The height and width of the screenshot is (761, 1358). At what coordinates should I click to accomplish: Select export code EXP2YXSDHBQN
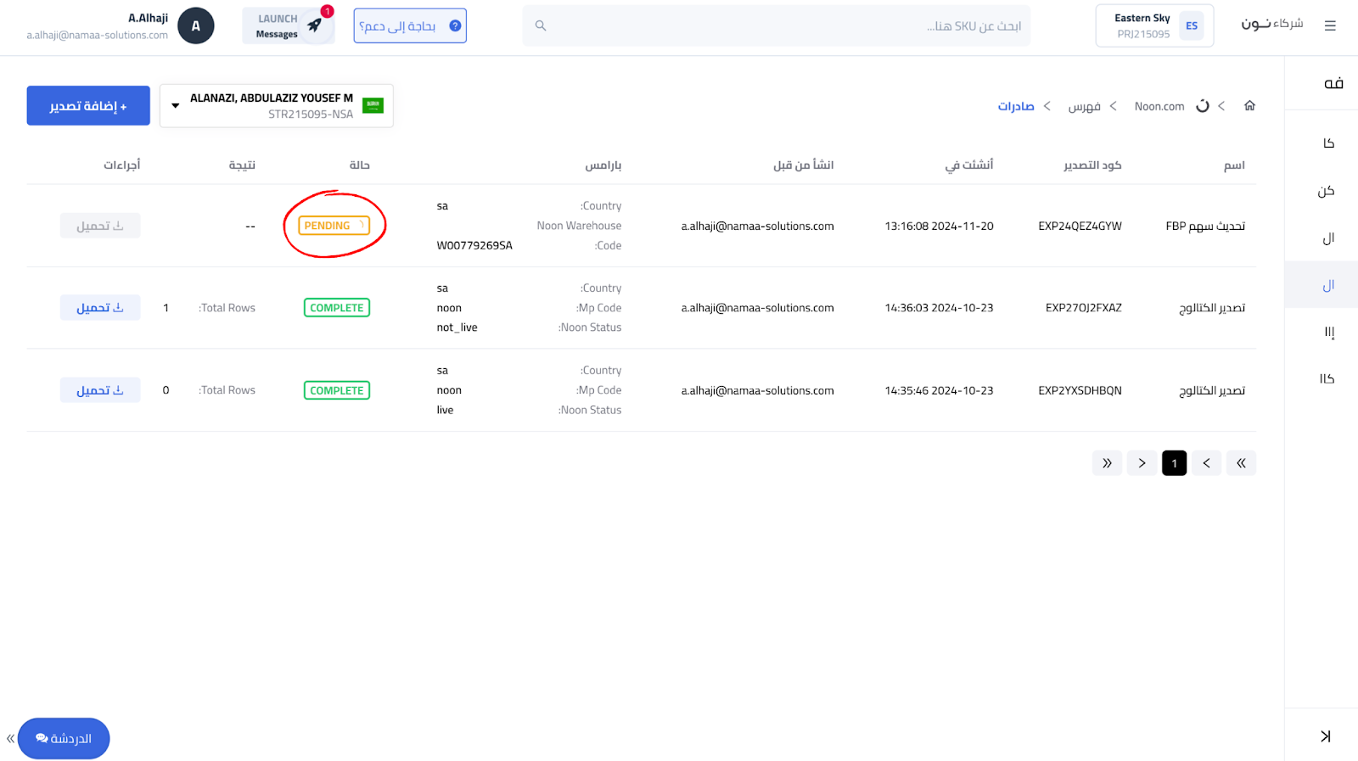tap(1080, 390)
